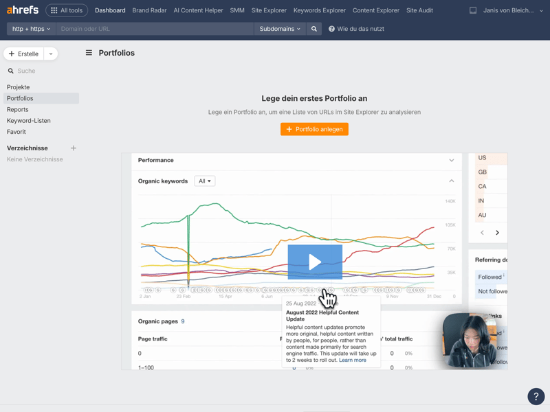Click the display monitor icon in header
The image size is (550, 412).
click(473, 10)
